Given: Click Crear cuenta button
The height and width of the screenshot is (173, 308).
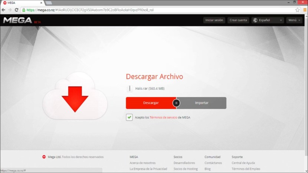Looking at the screenshot, I should pos(238,20).
